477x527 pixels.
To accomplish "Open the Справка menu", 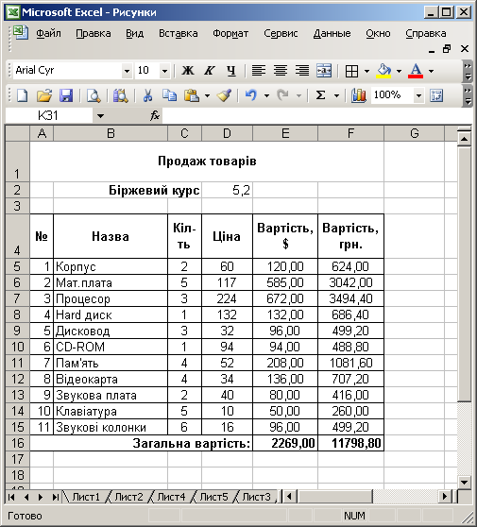I will pos(426,34).
